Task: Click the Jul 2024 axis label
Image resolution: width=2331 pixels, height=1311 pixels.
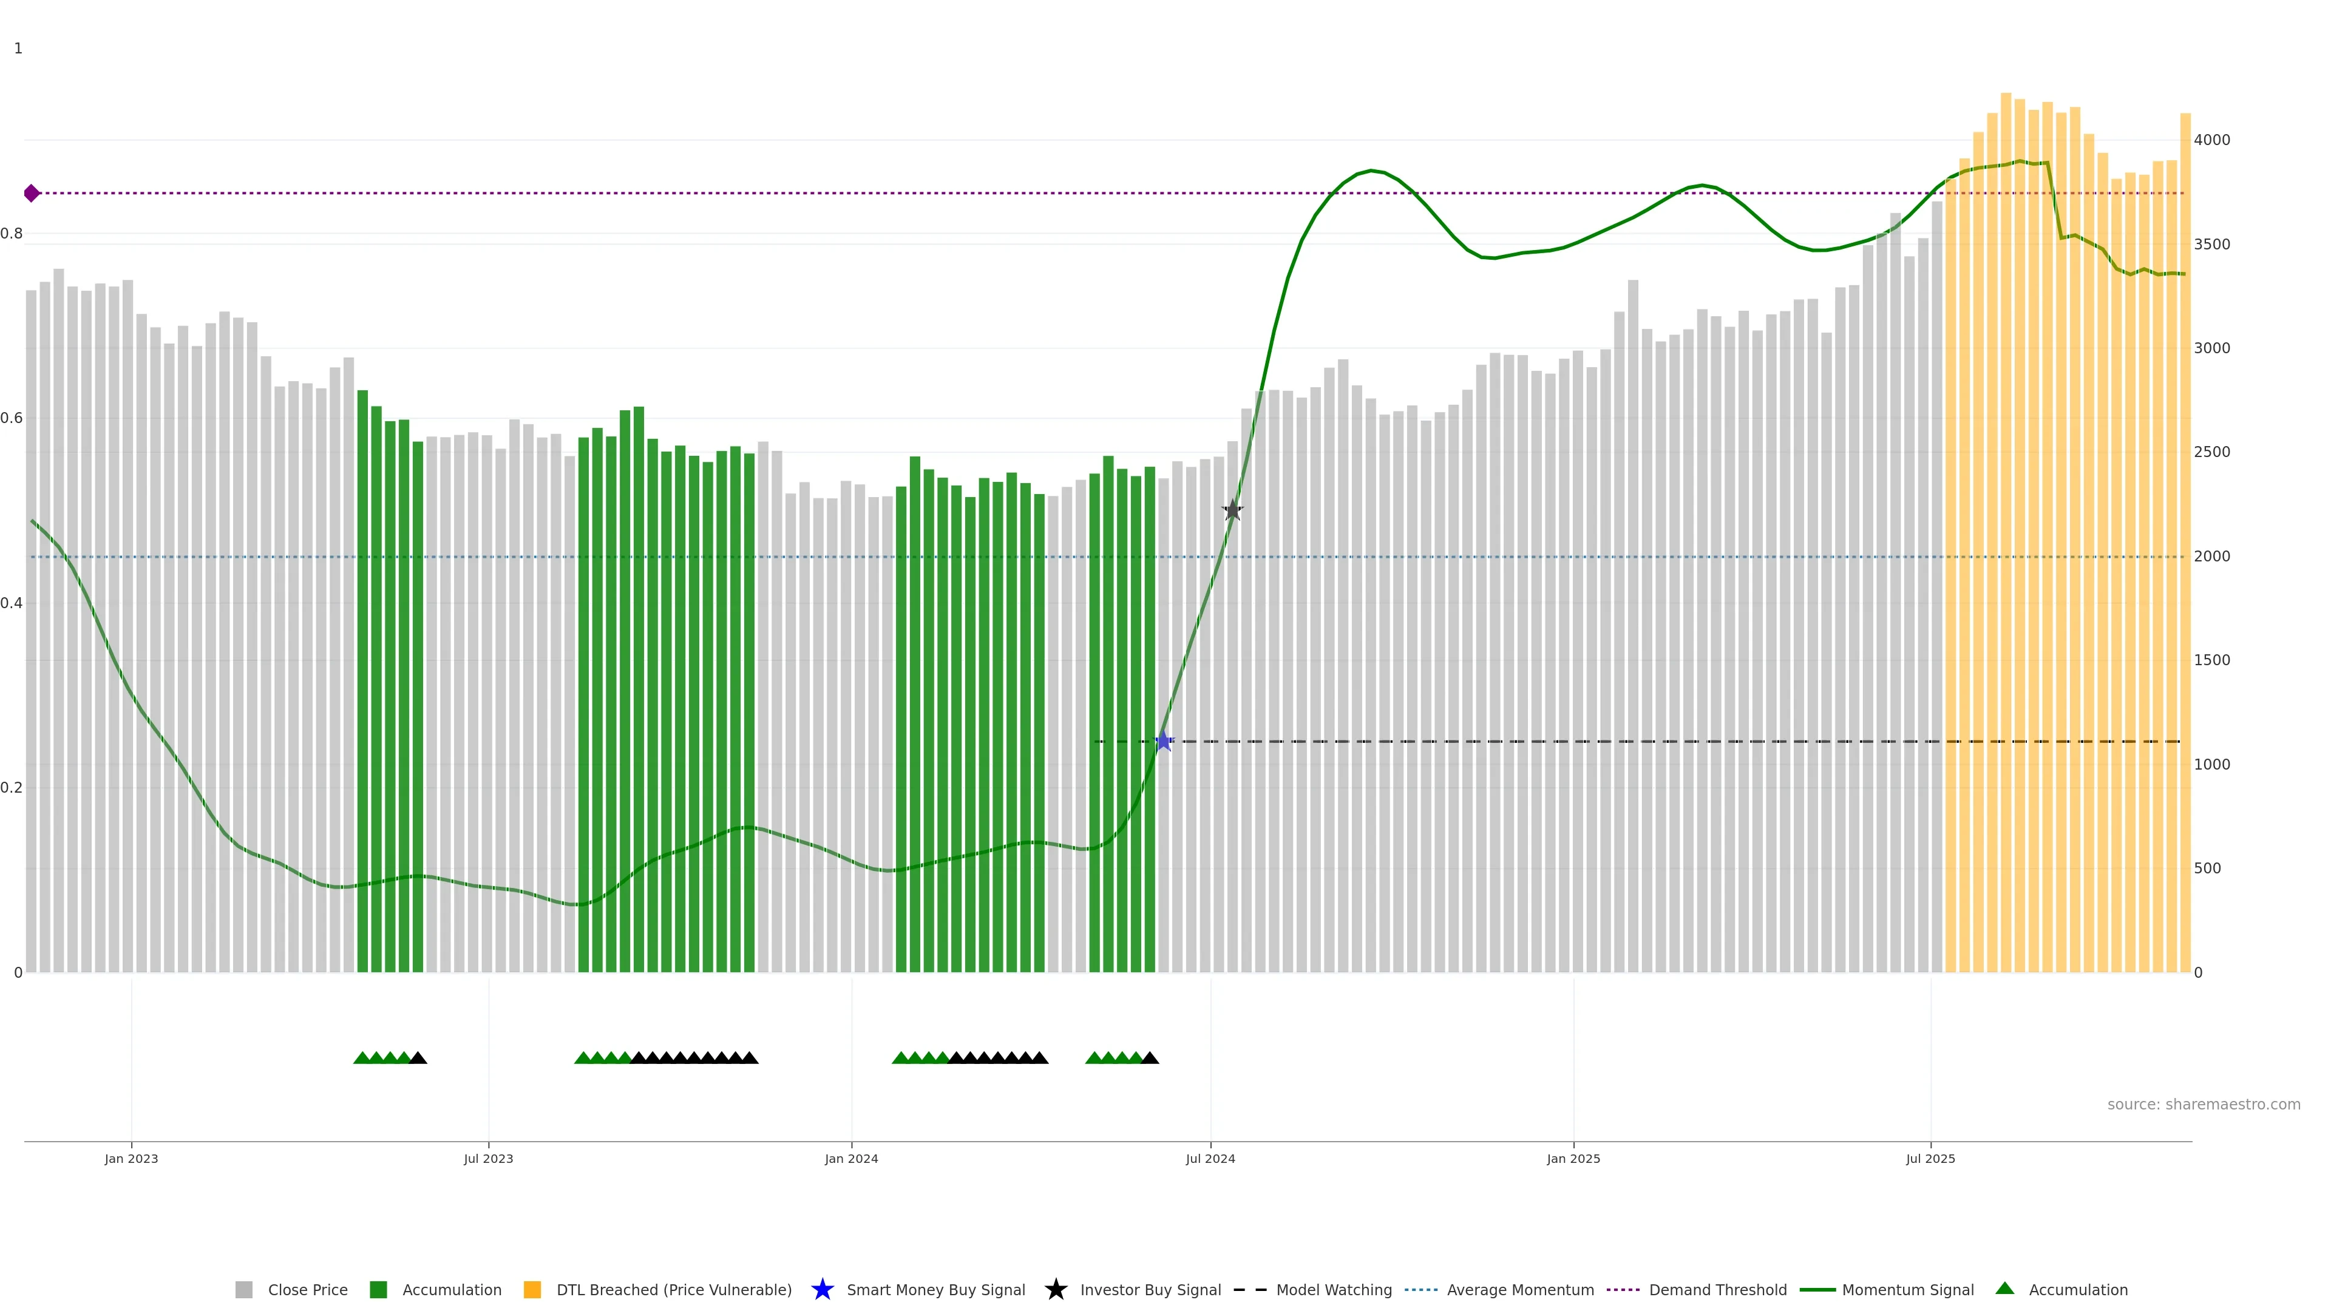Action: [x=1210, y=1158]
